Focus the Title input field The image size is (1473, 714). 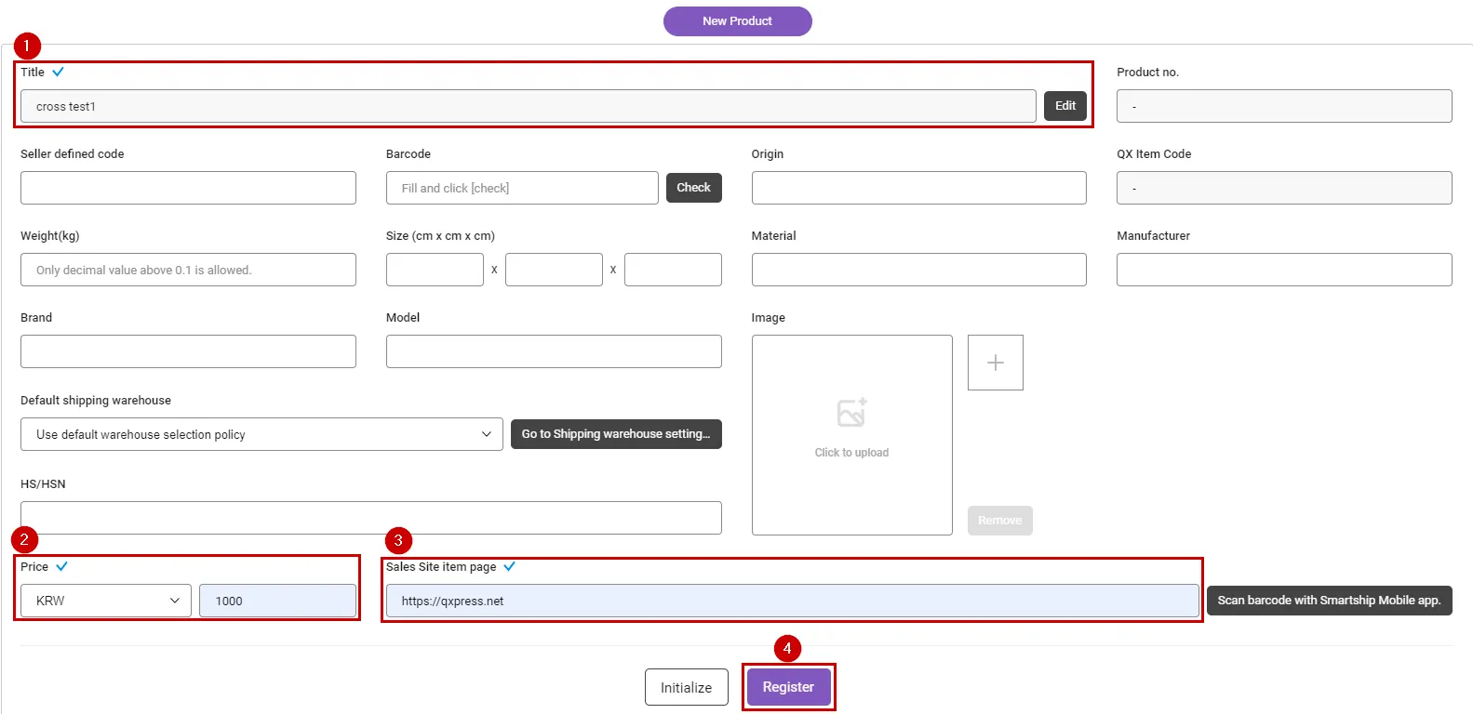pos(528,106)
